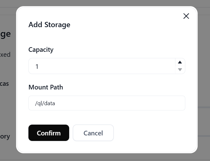Click the capacity spinner up triangle
210x161 pixels.
(180, 62)
